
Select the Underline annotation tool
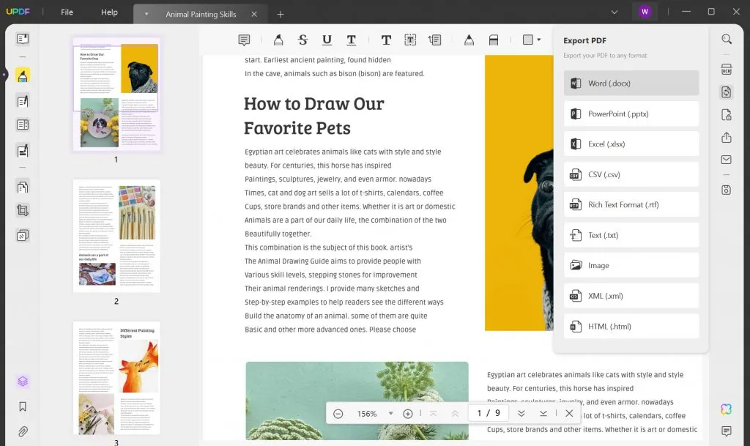pos(327,40)
